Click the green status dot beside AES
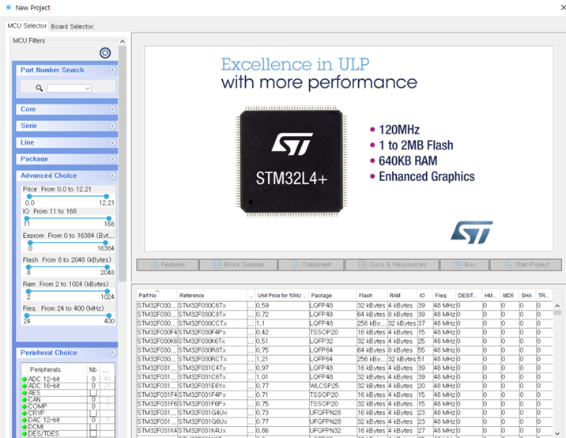The image size is (566, 438). click(25, 393)
